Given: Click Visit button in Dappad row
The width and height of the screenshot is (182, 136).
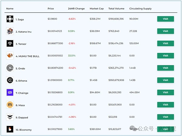Looking at the screenshot, I should (165, 117).
